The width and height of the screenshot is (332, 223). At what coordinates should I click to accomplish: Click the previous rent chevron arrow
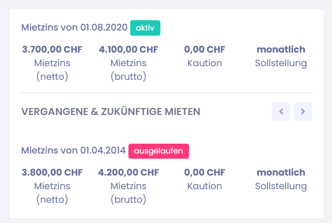coord(281,111)
